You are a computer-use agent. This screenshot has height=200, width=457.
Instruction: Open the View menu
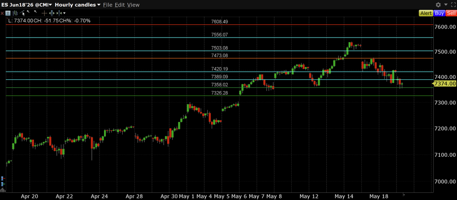click(133, 5)
